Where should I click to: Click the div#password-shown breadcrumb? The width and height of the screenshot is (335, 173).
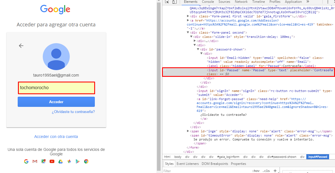click(x=282, y=157)
